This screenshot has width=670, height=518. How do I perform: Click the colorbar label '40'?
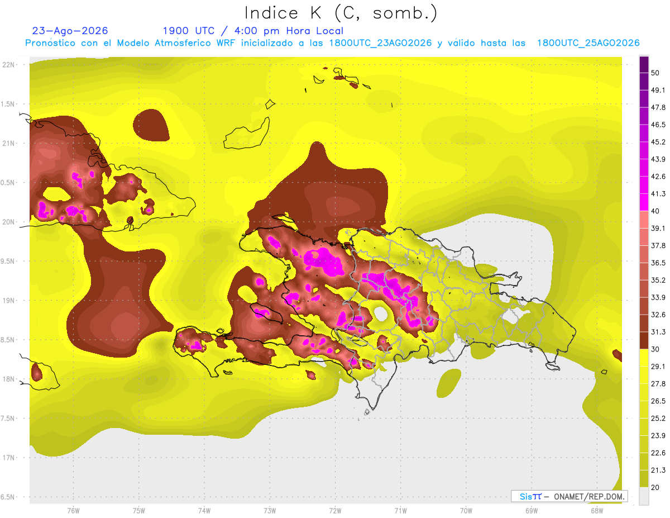coord(656,211)
